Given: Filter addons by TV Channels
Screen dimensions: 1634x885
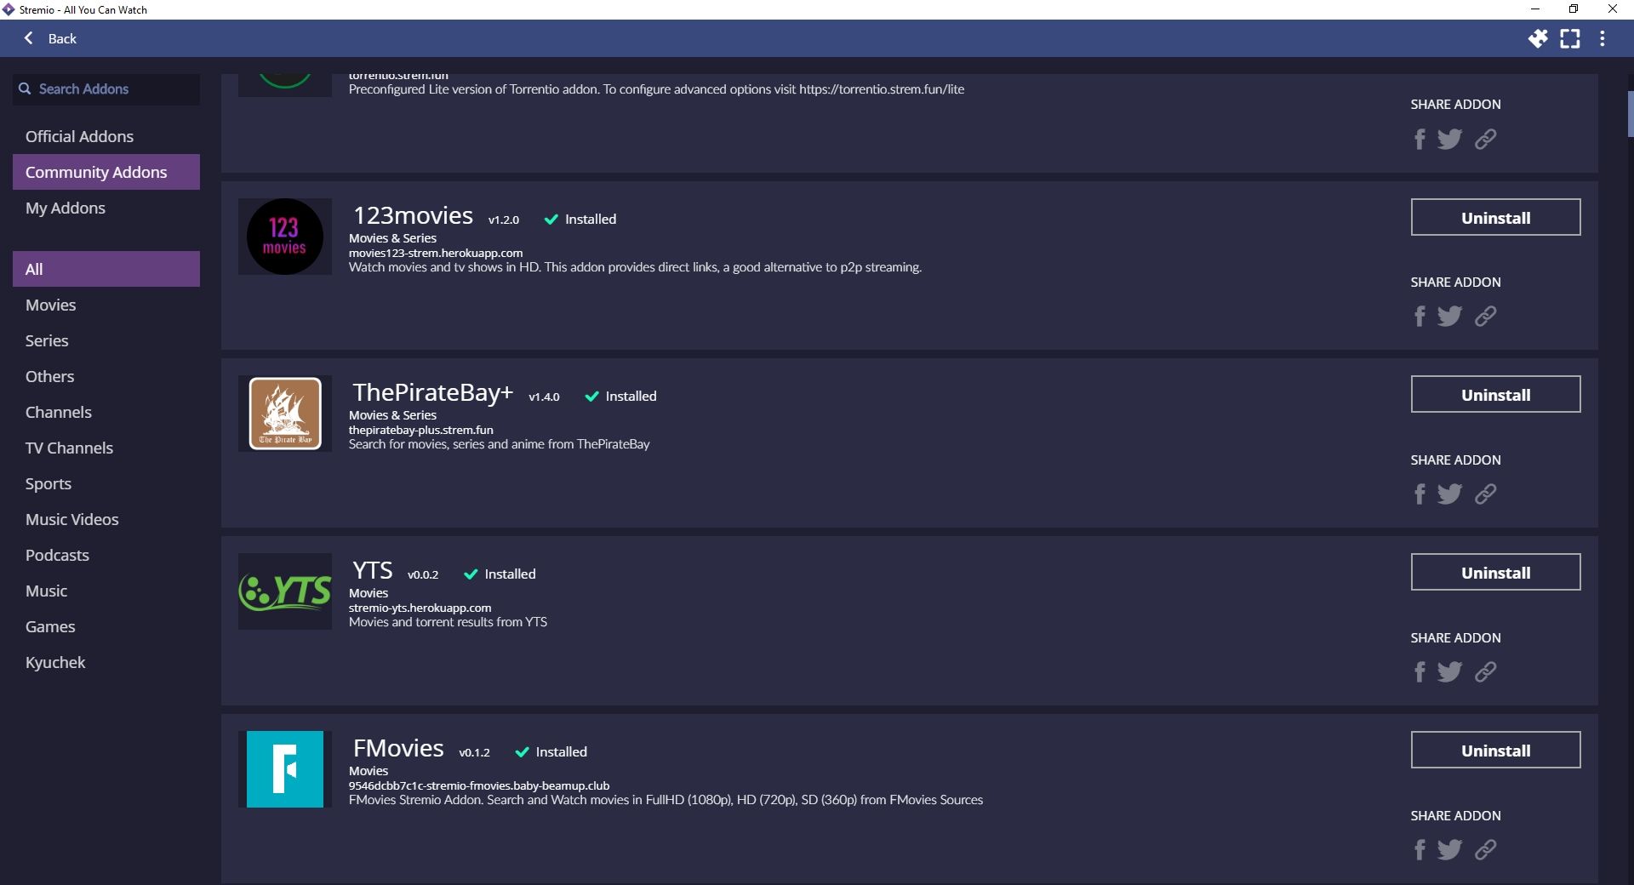Looking at the screenshot, I should (x=69, y=448).
